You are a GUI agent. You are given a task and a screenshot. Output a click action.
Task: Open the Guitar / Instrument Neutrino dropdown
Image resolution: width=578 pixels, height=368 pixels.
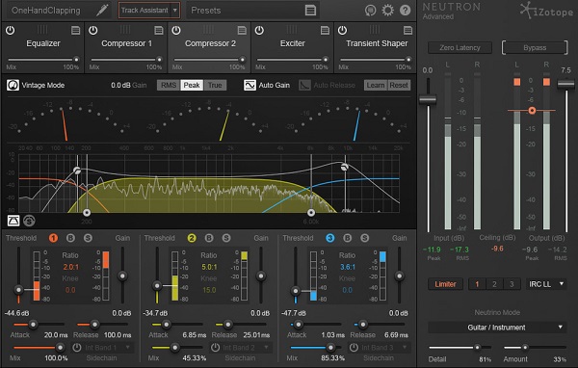pos(496,328)
